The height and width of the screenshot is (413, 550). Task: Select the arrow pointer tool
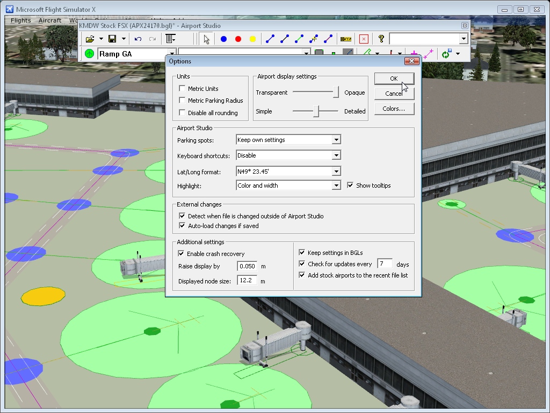click(x=206, y=39)
